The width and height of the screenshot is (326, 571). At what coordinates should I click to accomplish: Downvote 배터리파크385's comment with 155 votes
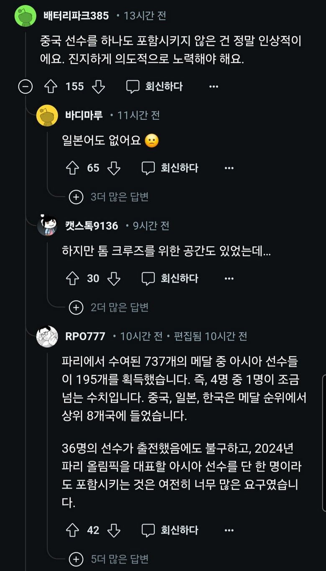click(98, 87)
